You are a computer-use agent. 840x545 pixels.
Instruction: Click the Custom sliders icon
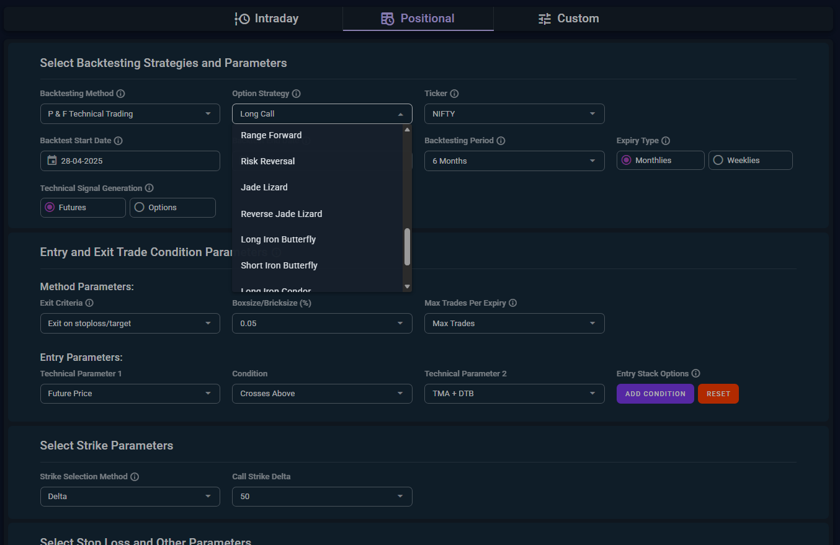click(545, 19)
